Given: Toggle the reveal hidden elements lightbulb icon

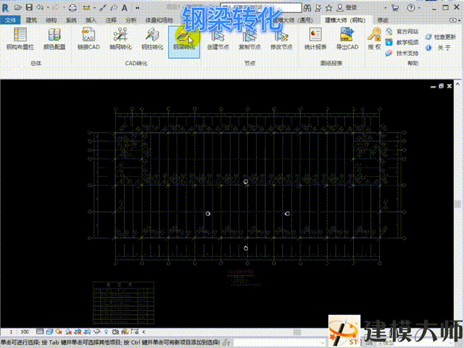Looking at the screenshot, I should click(107, 332).
